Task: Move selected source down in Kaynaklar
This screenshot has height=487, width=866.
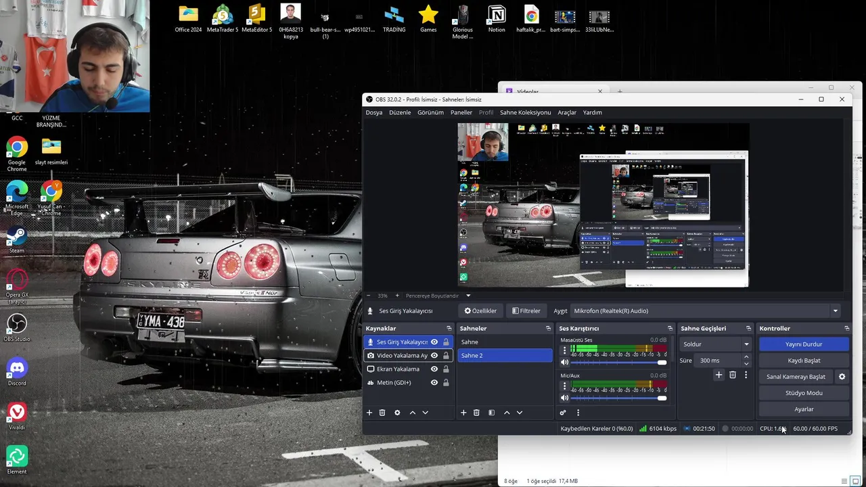Action: click(426, 413)
